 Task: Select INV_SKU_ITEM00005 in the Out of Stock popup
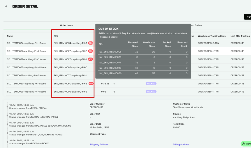point(110,52)
